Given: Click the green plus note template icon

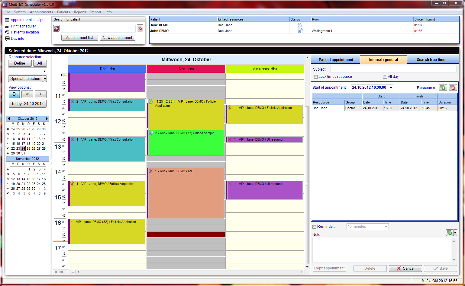Looking at the screenshot, I should tap(449, 233).
